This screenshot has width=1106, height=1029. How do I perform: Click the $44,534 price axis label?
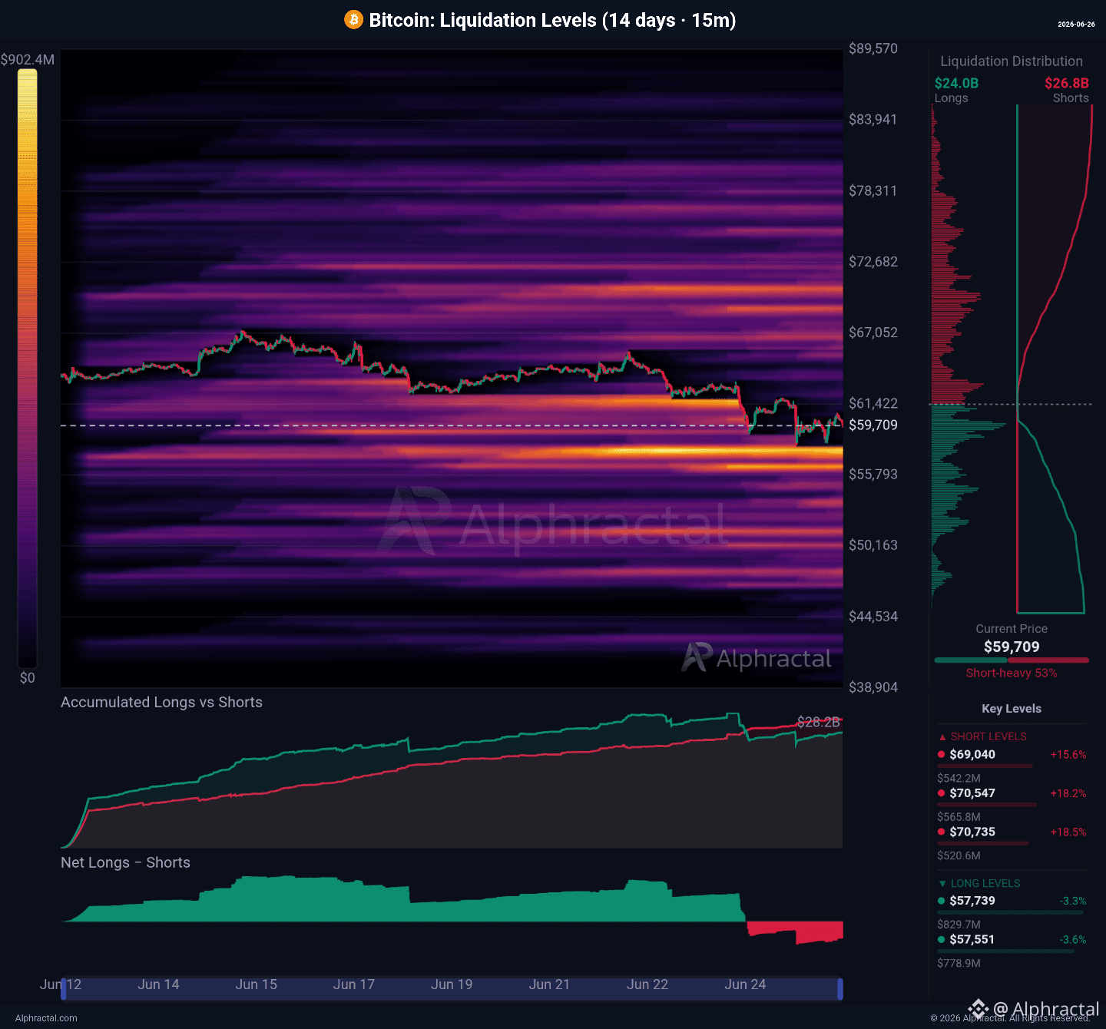pos(873,617)
